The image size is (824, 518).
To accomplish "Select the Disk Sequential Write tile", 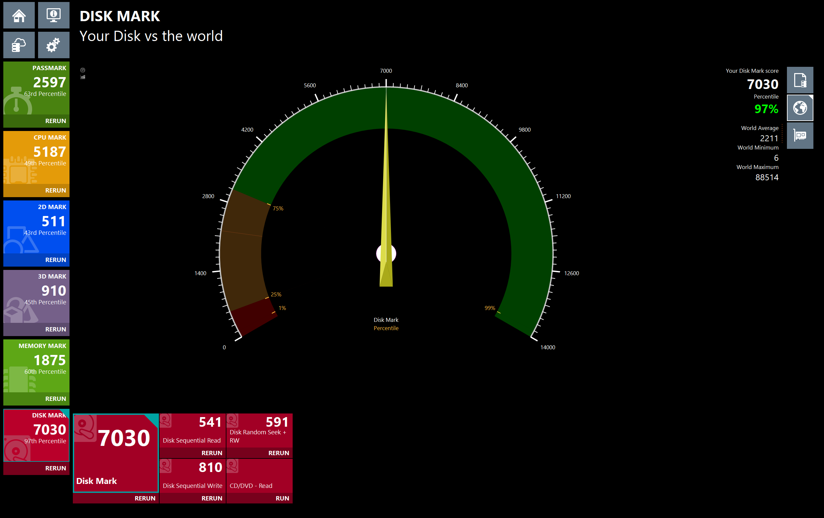I will (x=192, y=476).
